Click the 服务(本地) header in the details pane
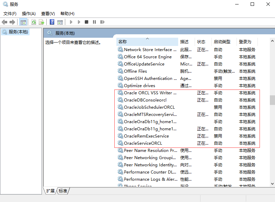275x202 pixels. pyautogui.click(x=65, y=33)
